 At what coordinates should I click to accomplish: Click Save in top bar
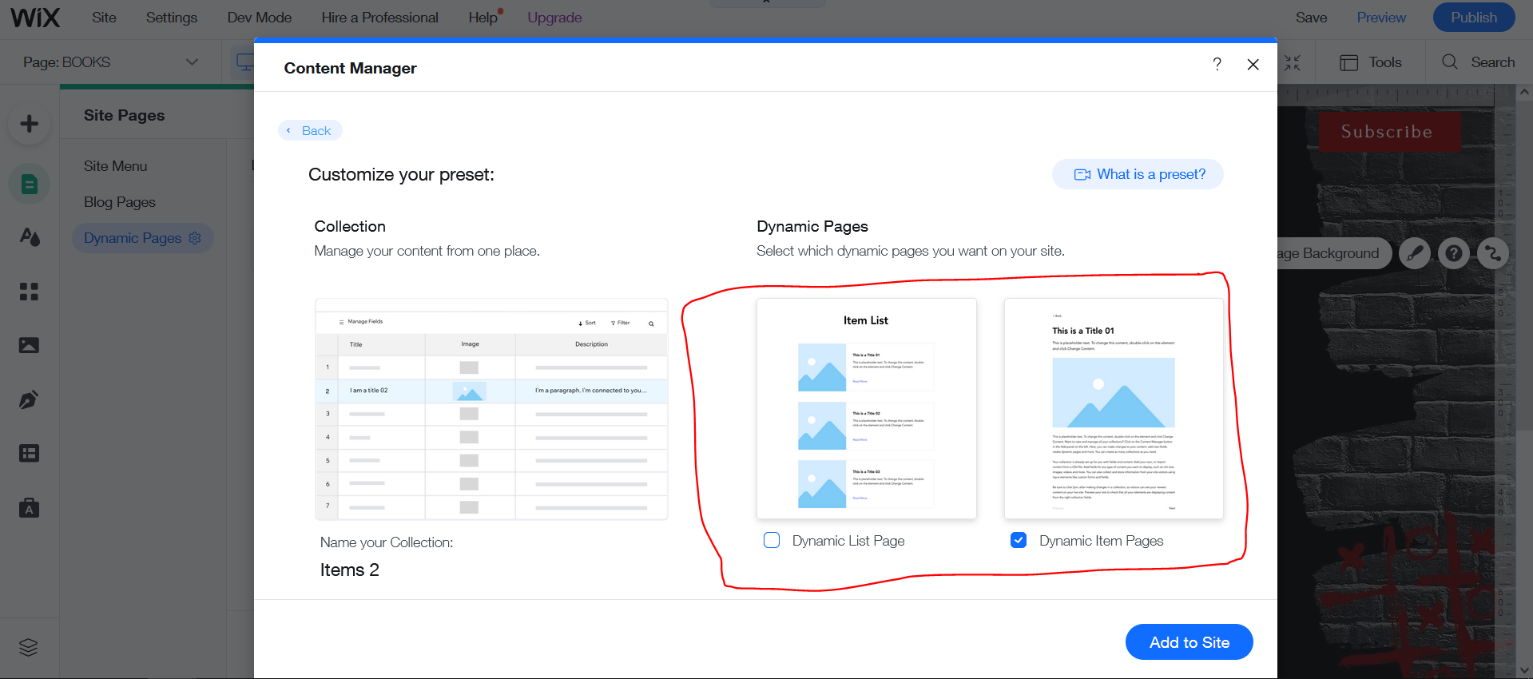(x=1312, y=18)
